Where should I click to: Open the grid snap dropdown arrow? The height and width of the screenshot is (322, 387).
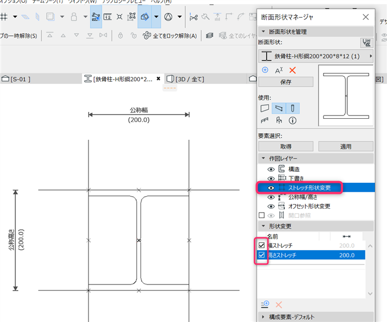[15, 17]
